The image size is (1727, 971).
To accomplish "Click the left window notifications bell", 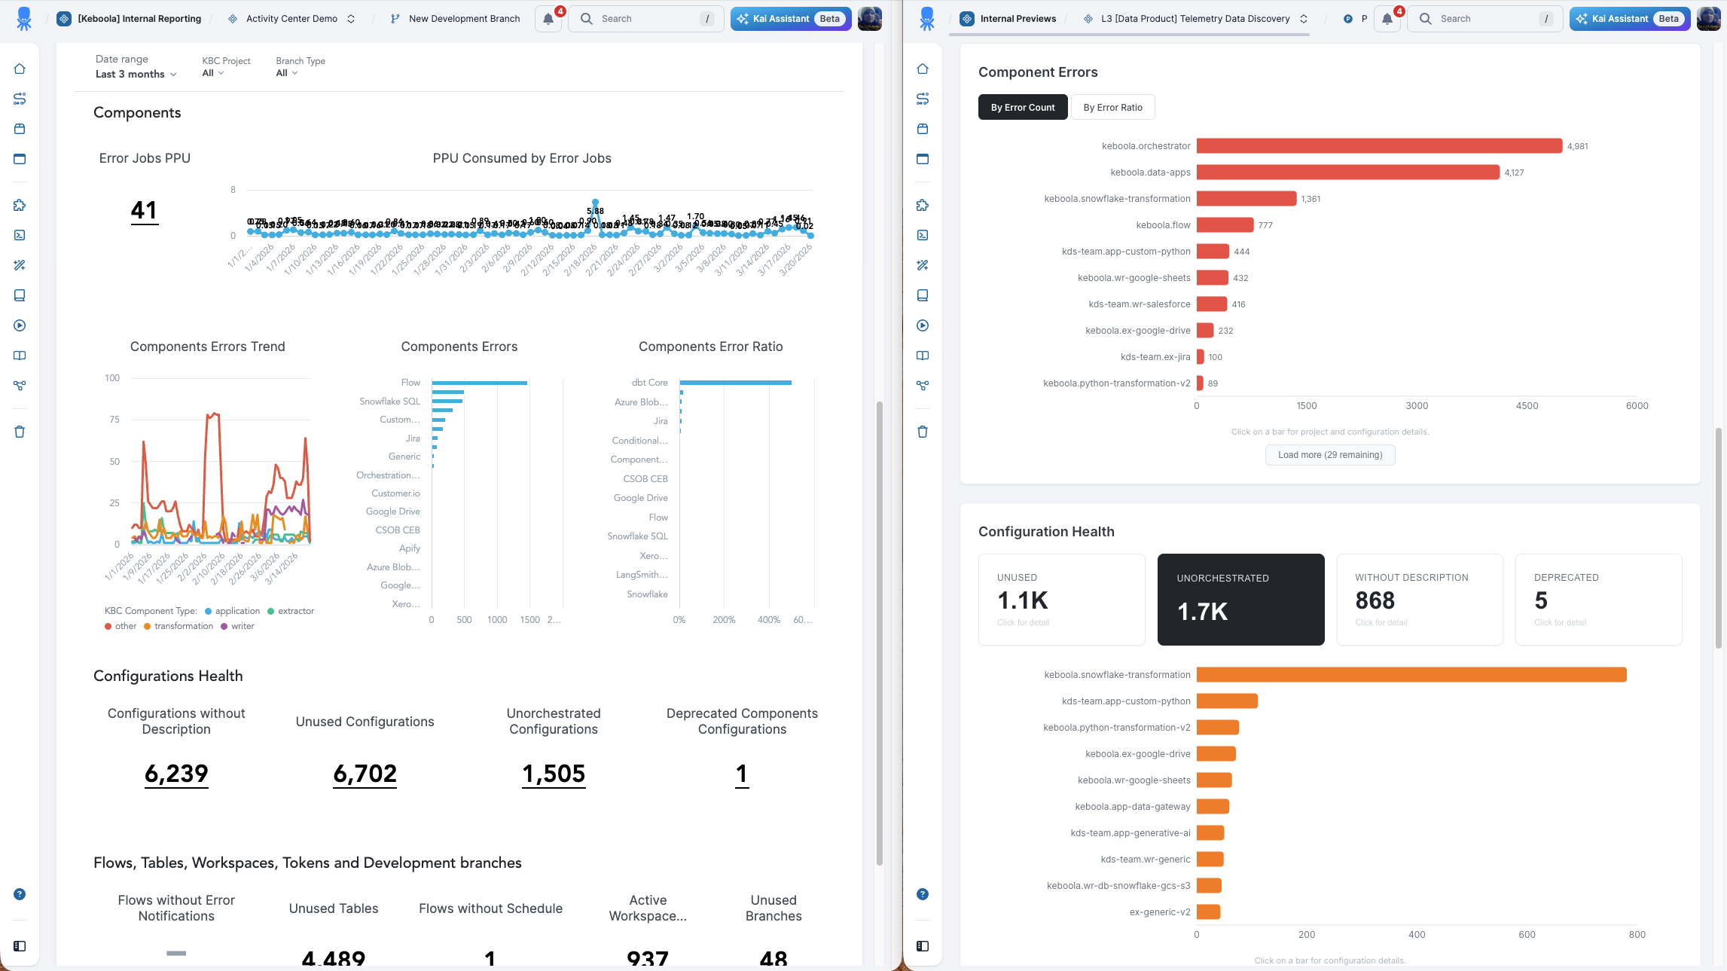I will (548, 19).
